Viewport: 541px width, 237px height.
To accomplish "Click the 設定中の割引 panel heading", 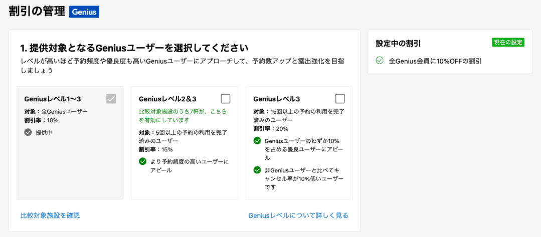I will pyautogui.click(x=398, y=44).
